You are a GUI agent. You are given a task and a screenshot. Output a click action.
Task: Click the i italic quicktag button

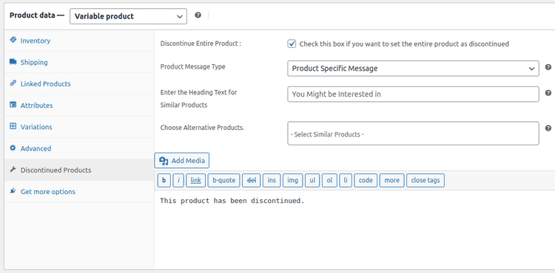point(178,180)
